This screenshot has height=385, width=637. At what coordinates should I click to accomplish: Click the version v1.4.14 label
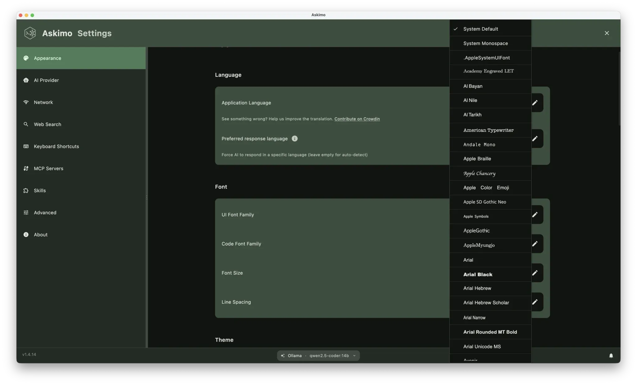coord(29,354)
